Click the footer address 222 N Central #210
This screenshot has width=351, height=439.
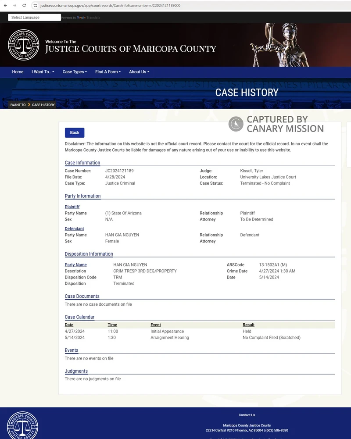click(247, 430)
